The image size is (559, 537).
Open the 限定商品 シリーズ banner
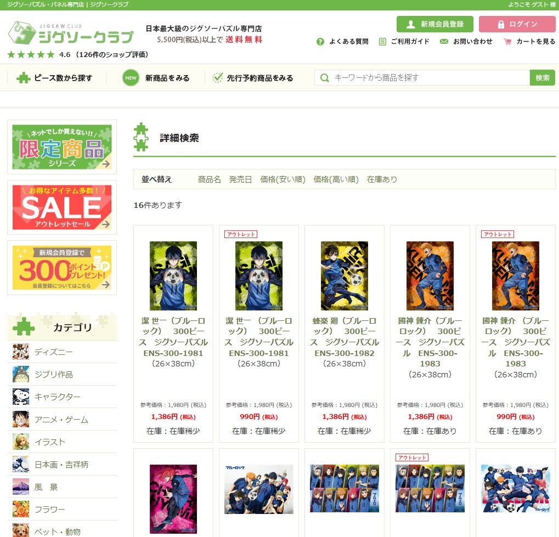pyautogui.click(x=62, y=147)
